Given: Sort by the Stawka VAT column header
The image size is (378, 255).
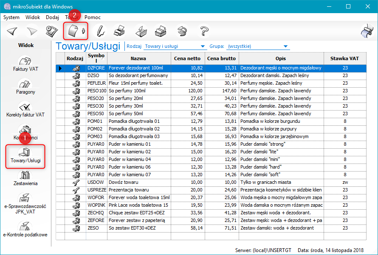Looking at the screenshot, I should click(345, 58).
